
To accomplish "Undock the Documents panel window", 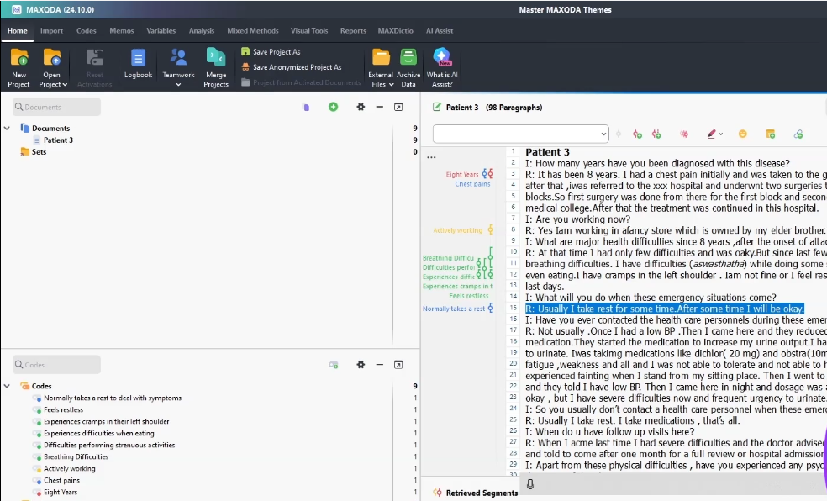I will click(398, 107).
